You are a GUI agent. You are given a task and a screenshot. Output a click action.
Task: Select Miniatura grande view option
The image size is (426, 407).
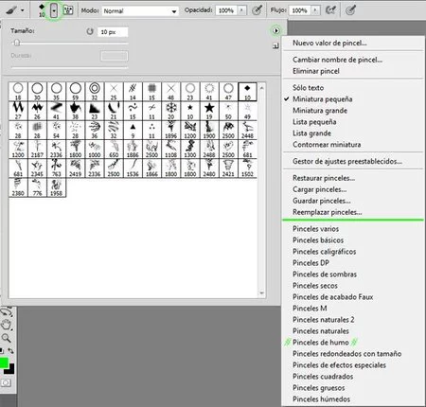(320, 111)
